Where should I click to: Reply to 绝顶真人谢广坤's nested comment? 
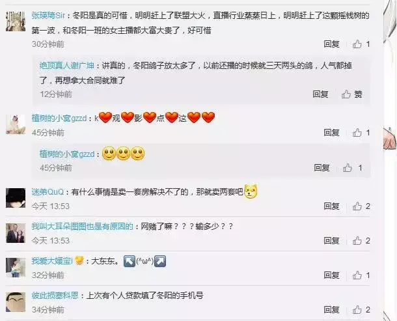coord(320,94)
